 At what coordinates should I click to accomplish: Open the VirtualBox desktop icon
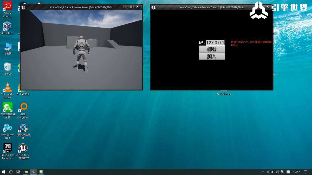(7, 26)
